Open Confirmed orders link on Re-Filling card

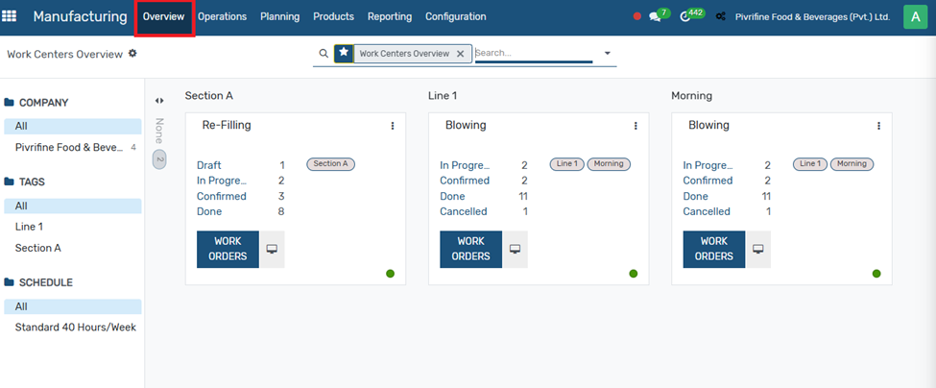coord(222,196)
